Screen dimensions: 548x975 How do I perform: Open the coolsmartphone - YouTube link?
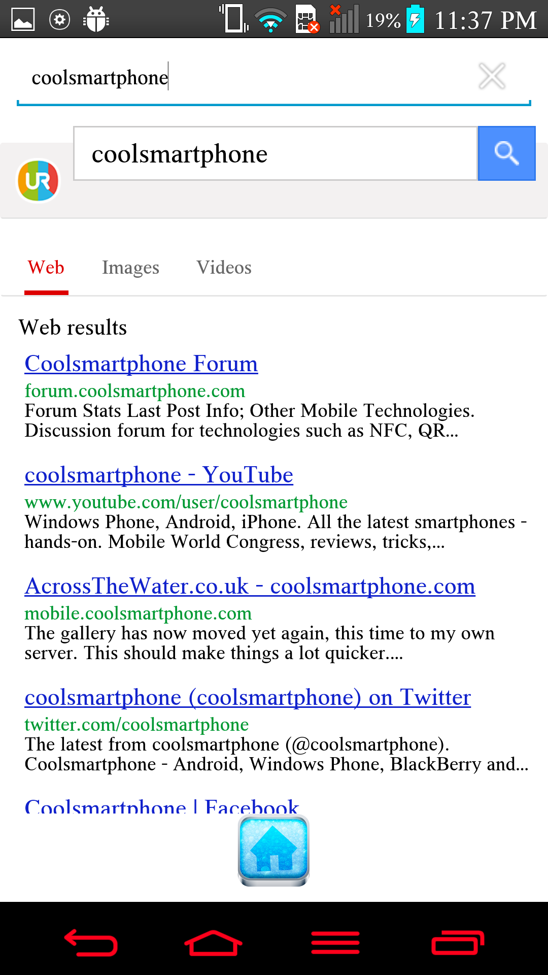[159, 475]
